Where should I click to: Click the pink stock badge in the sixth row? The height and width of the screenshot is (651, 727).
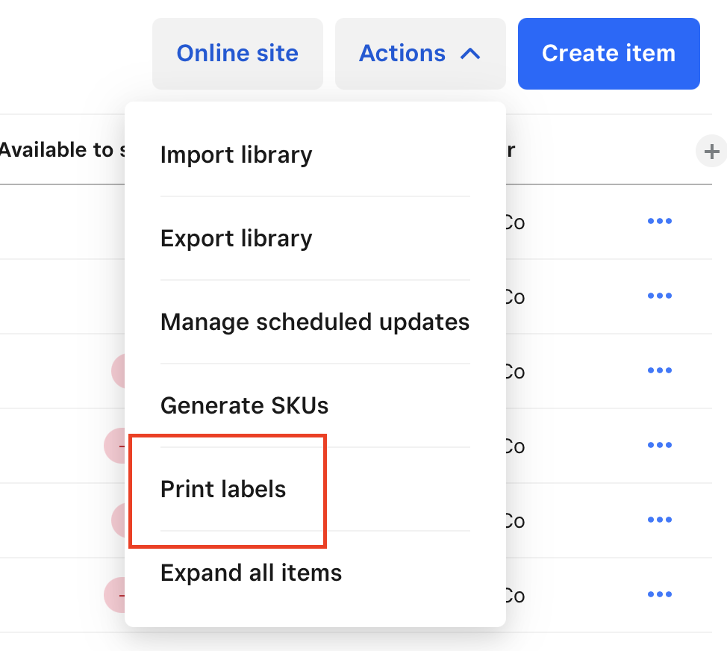click(x=114, y=595)
